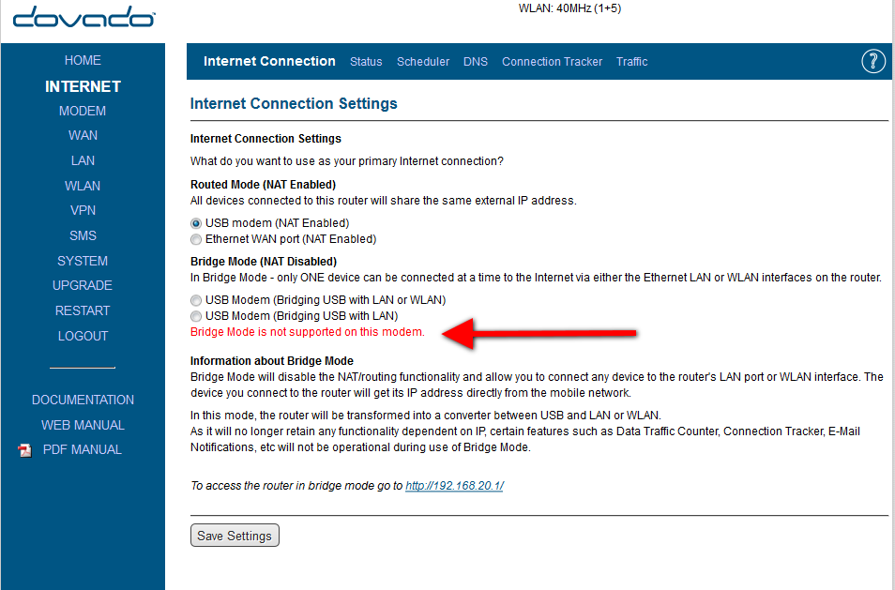Open the WEB MANUAL link
Screen dimensions: 895x590
tap(83, 425)
